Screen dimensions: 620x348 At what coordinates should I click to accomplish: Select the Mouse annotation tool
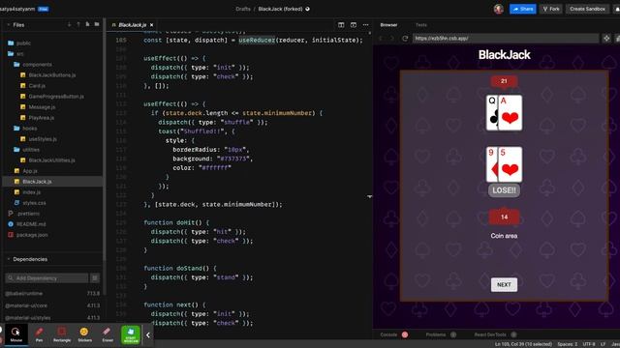(16, 334)
